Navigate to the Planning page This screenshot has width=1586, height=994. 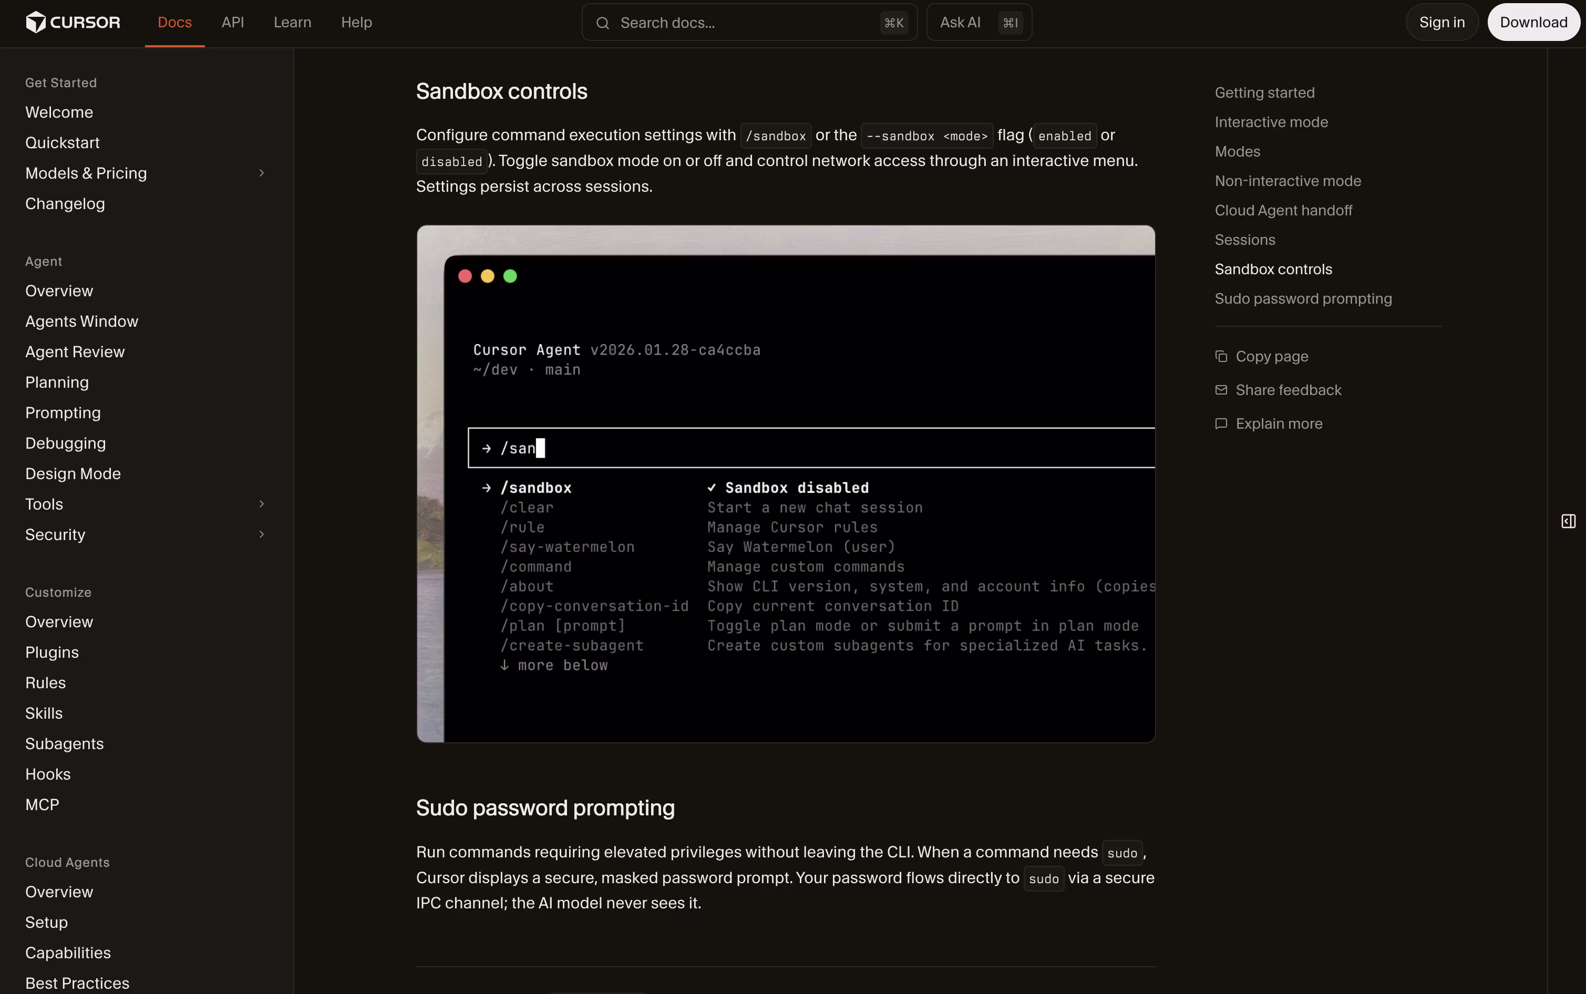57,382
